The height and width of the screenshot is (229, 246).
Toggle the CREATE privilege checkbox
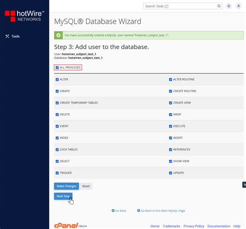click(x=57, y=91)
